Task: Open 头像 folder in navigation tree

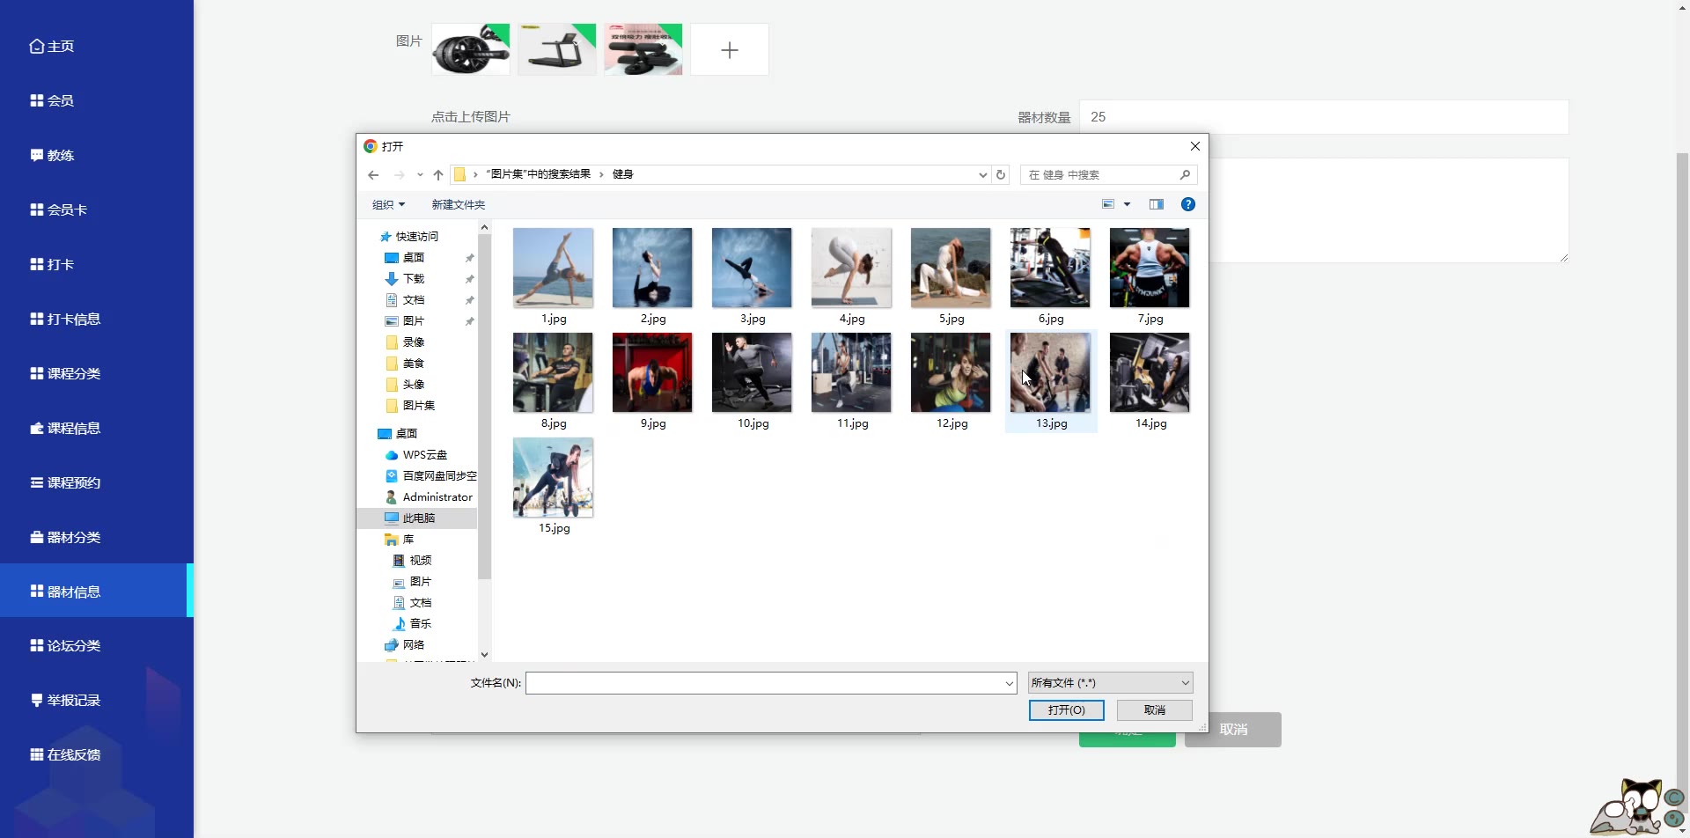Action: click(413, 384)
